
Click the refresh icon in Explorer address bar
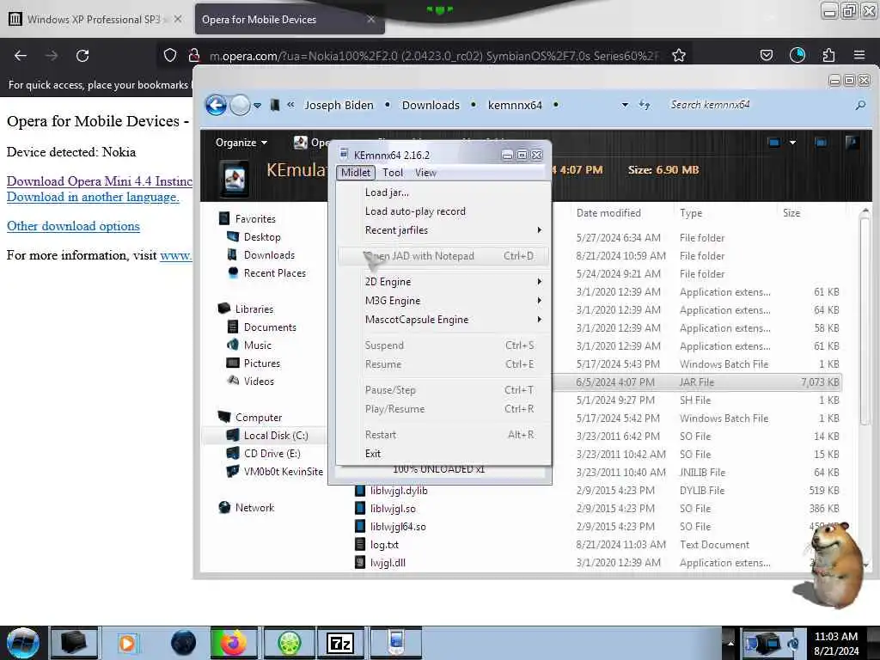pos(645,105)
